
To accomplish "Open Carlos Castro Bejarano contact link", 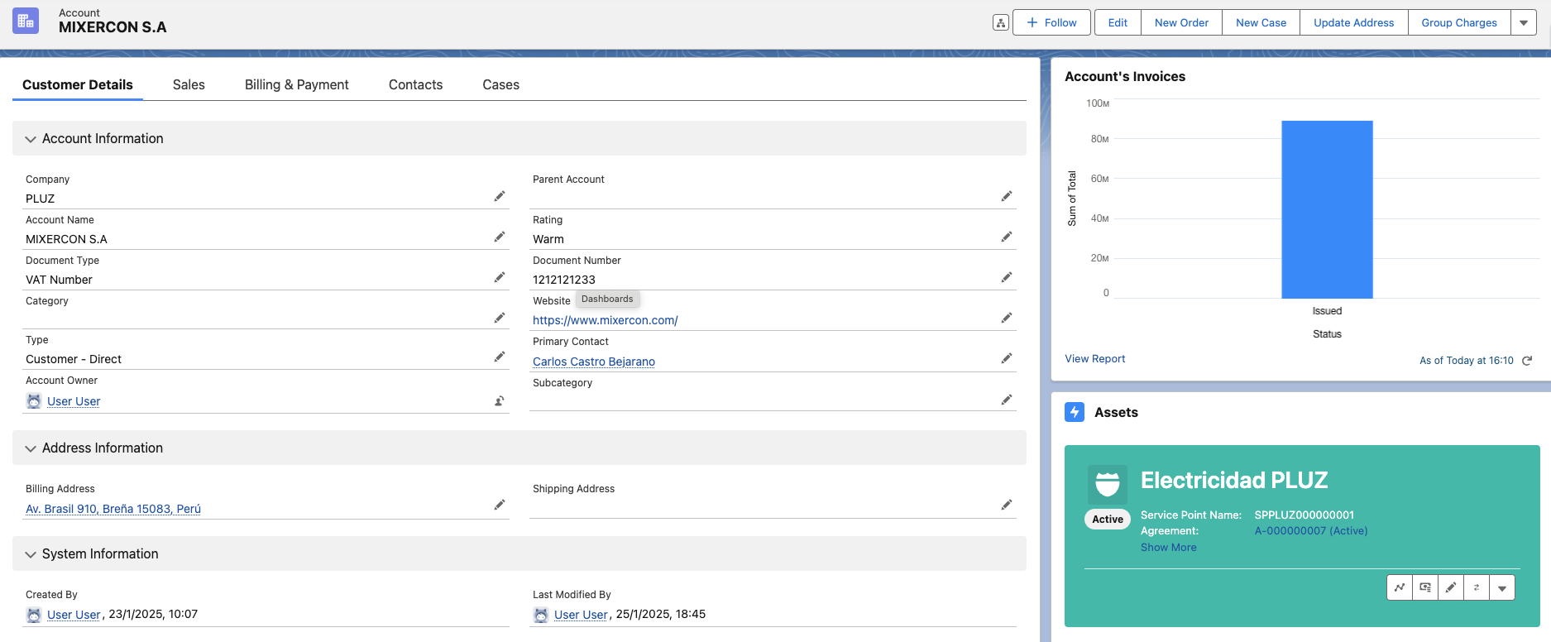I will point(594,362).
